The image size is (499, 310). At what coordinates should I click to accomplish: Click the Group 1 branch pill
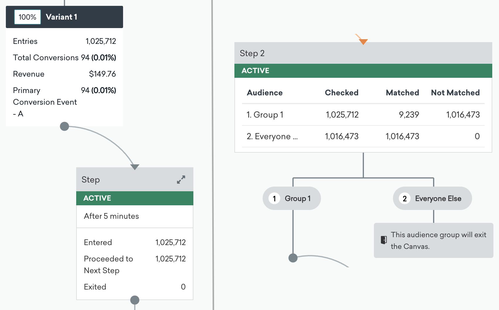pos(292,198)
